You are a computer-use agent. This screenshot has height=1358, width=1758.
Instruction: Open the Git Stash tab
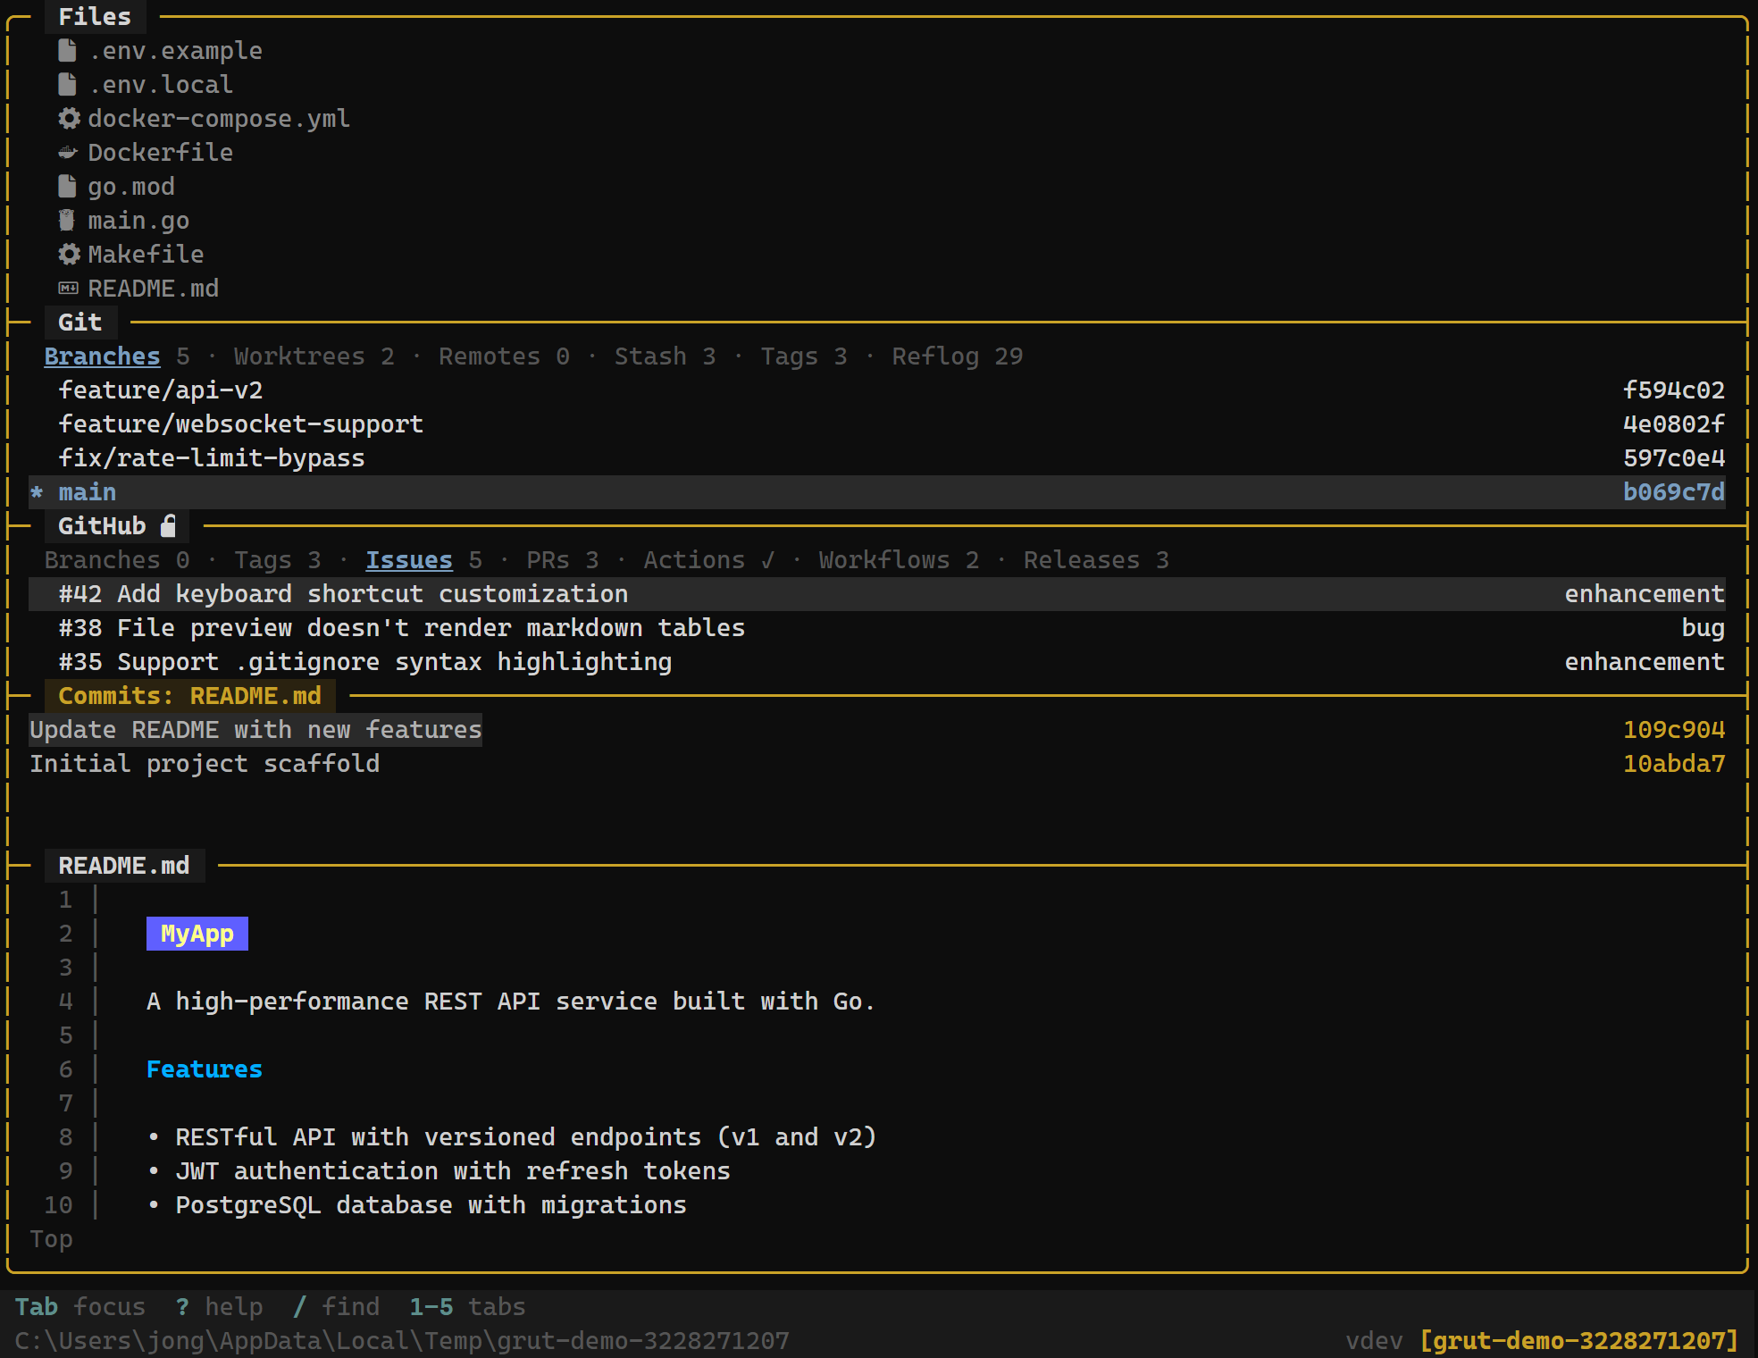tap(666, 356)
